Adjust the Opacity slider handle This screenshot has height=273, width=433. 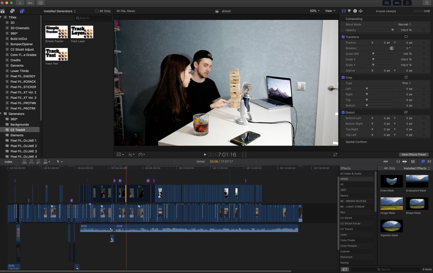(x=392, y=30)
